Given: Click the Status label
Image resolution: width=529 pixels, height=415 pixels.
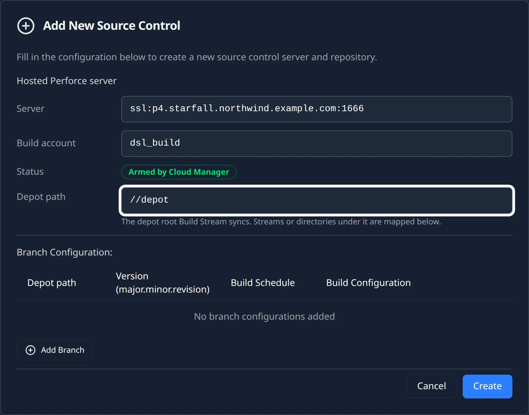Looking at the screenshot, I should [30, 171].
